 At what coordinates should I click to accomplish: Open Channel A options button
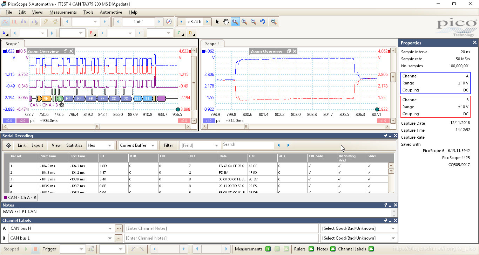(6, 33)
